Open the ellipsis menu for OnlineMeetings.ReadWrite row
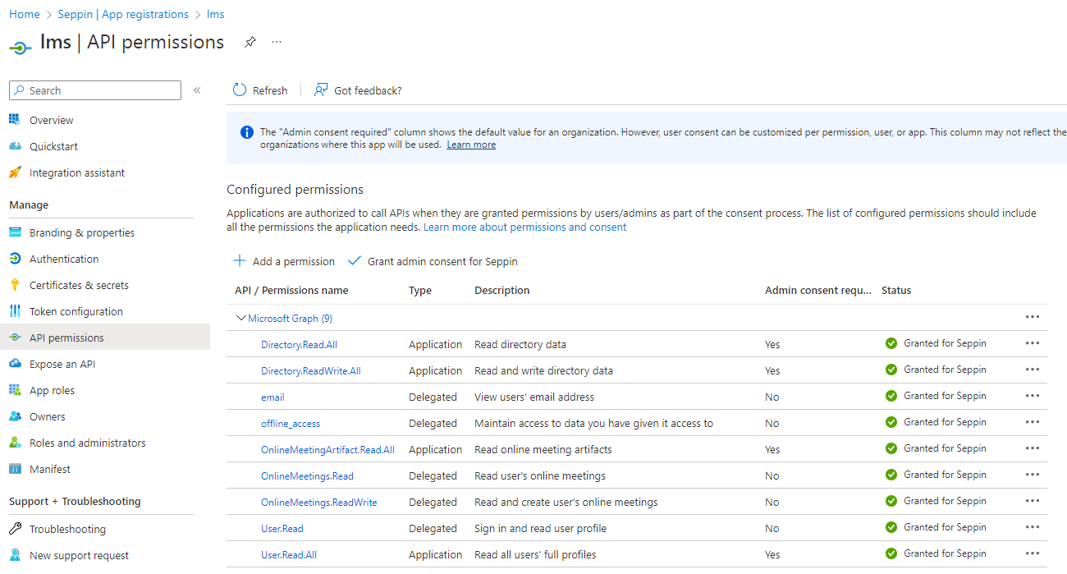Viewport: 1067px width, 574px height. (x=1033, y=501)
